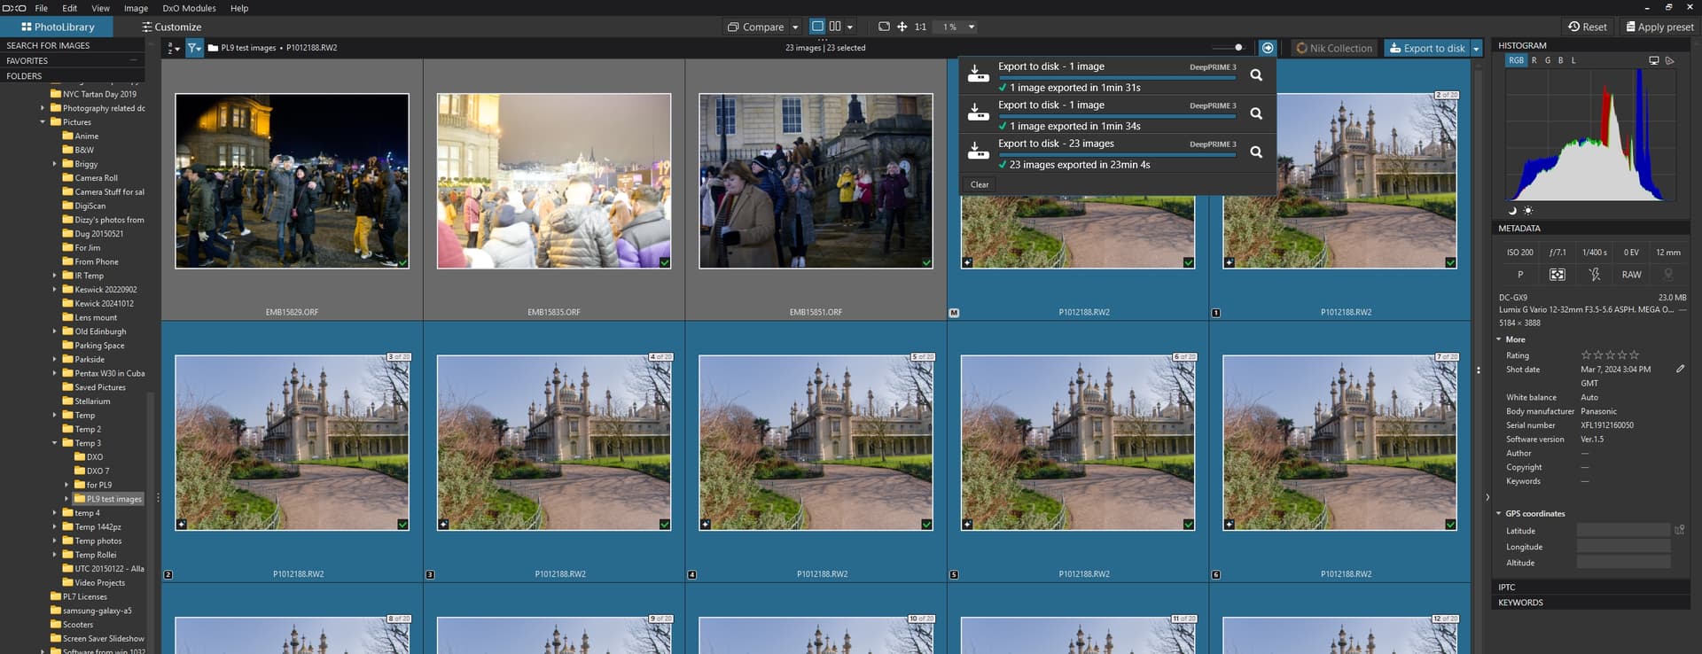Click the fit-to-screen view icon

[883, 27]
